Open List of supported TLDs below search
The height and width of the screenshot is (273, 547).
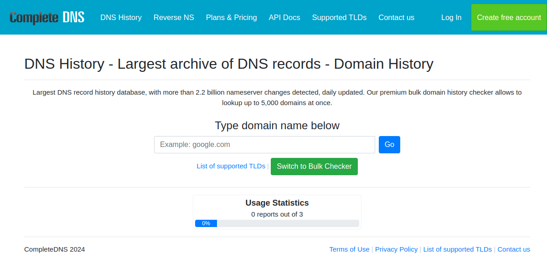point(231,166)
